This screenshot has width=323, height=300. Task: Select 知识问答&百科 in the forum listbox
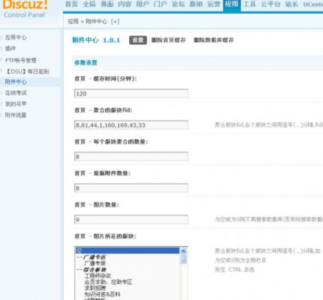(x=102, y=294)
